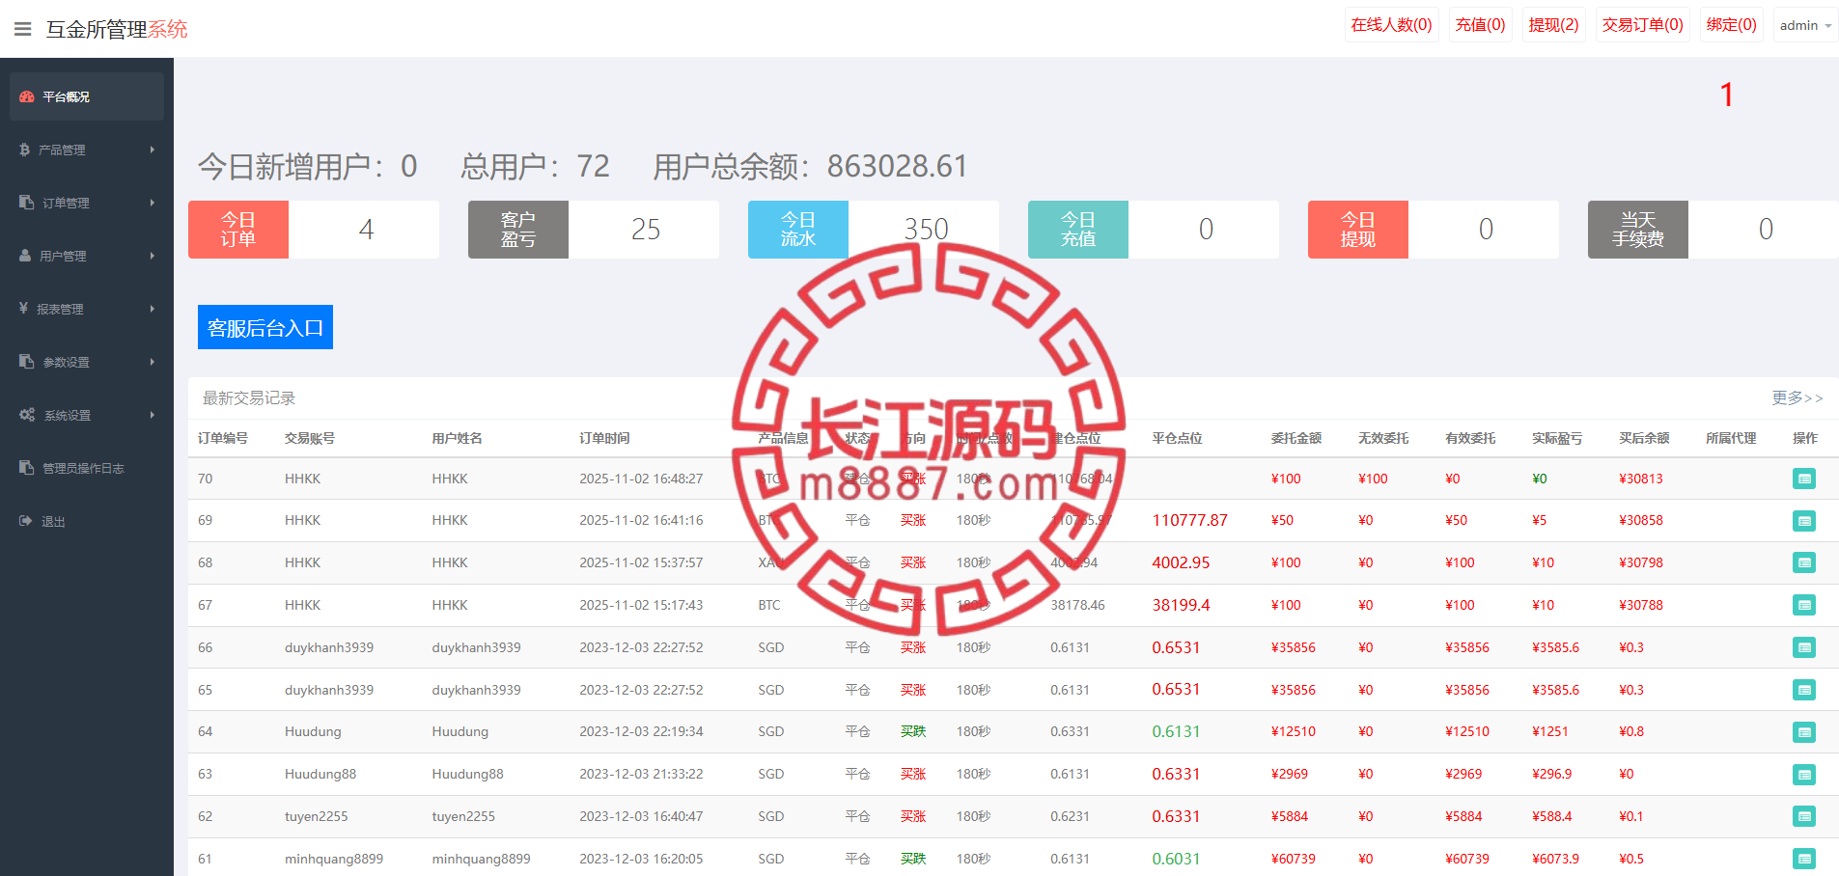The image size is (1839, 876).
Task: Open details icon for order 65
Action: point(1804,690)
